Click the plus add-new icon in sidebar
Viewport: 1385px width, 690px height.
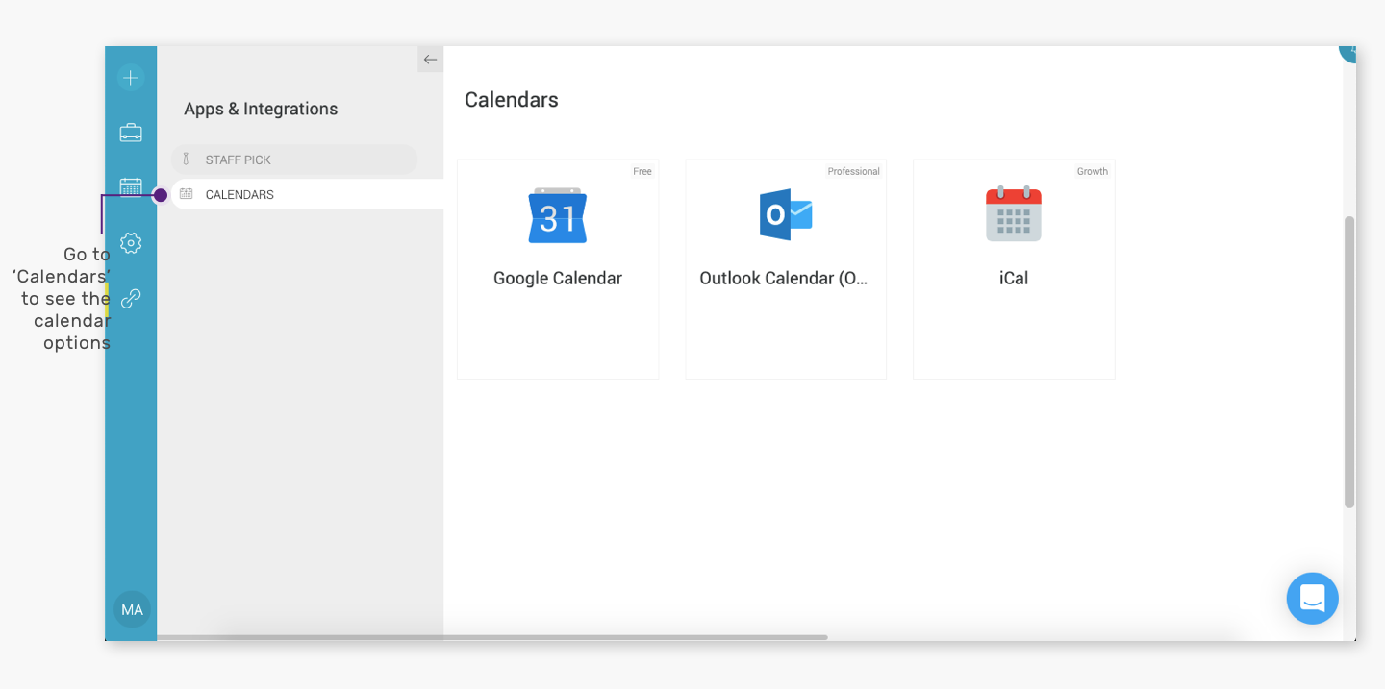pos(131,78)
